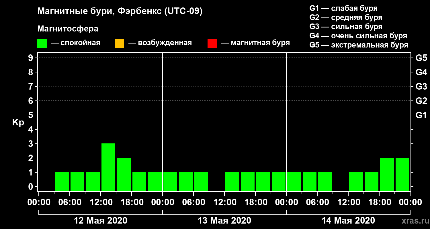Click the last Kp 2 bar ending 14 May
Viewport: 430px width, 229px height.
(x=402, y=174)
